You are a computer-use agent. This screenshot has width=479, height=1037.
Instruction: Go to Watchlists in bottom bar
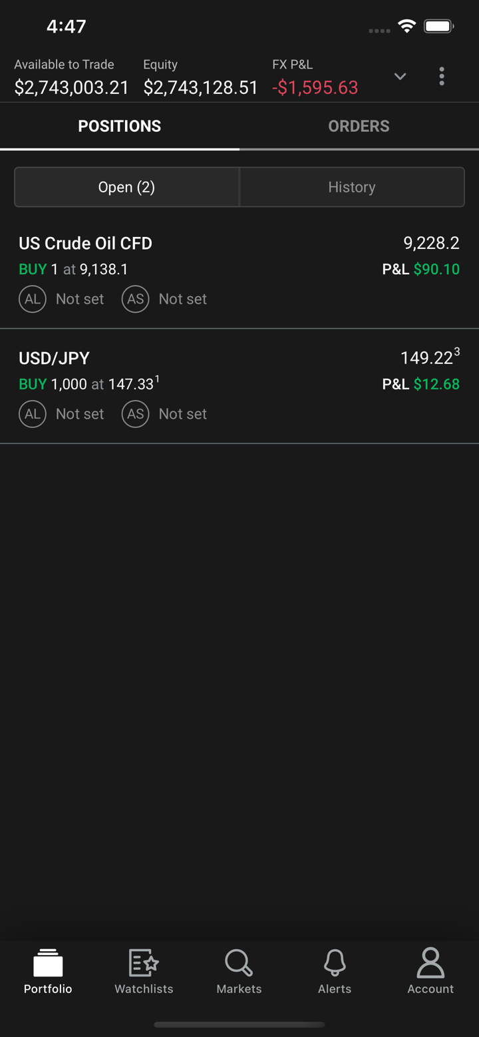click(144, 964)
